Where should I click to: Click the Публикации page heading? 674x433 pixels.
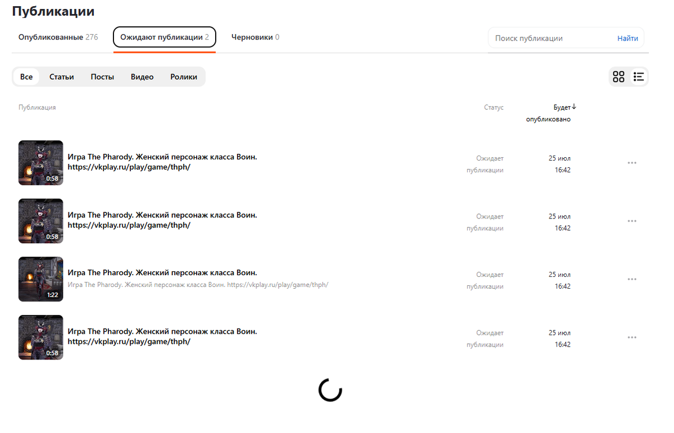point(53,11)
